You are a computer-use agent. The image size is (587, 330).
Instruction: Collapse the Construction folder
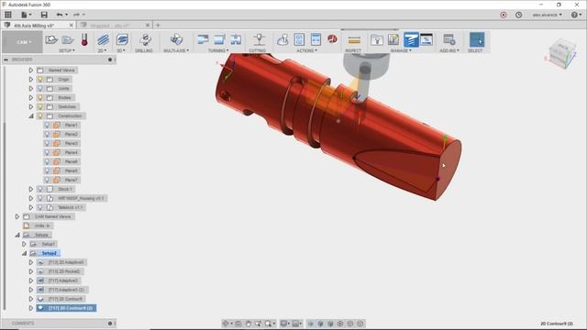[31, 116]
